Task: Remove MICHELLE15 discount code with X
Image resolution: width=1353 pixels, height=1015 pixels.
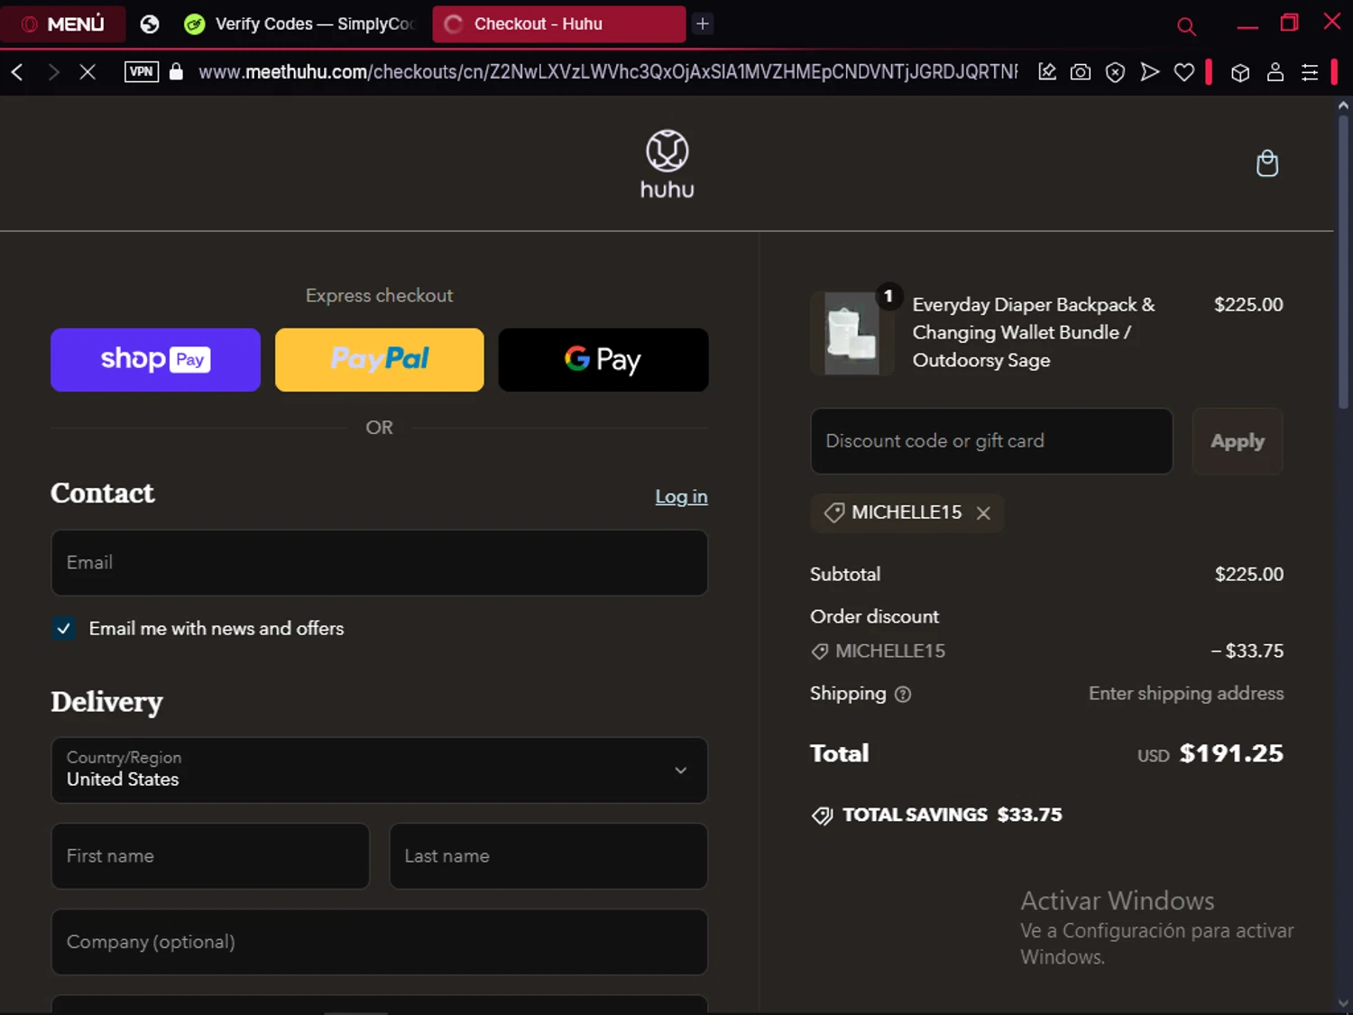Action: tap(983, 513)
